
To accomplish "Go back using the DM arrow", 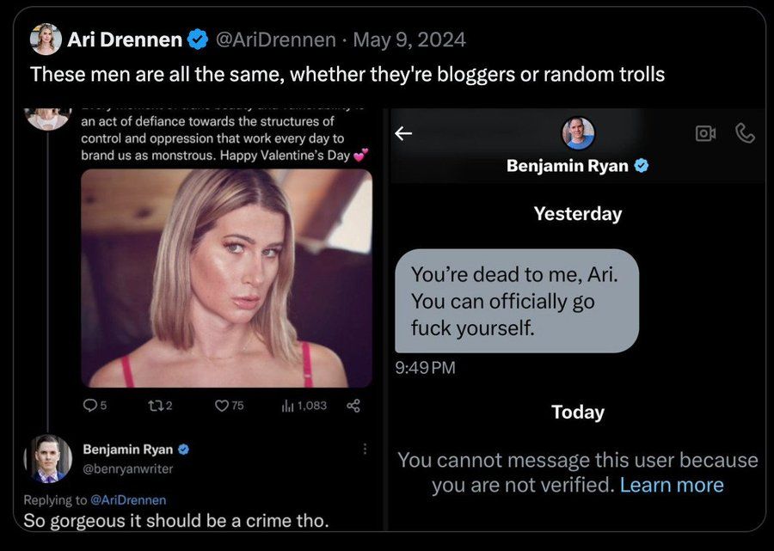I will click(x=403, y=133).
